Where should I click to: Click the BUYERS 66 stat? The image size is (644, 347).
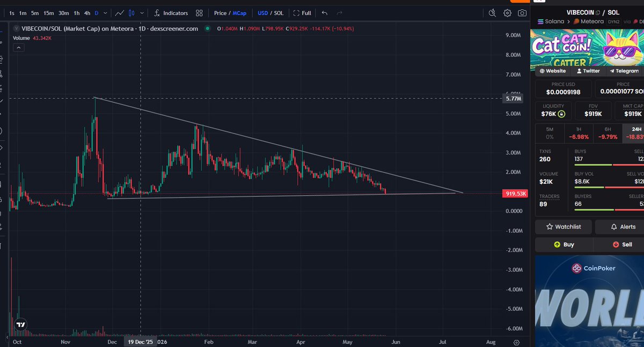[x=584, y=200]
